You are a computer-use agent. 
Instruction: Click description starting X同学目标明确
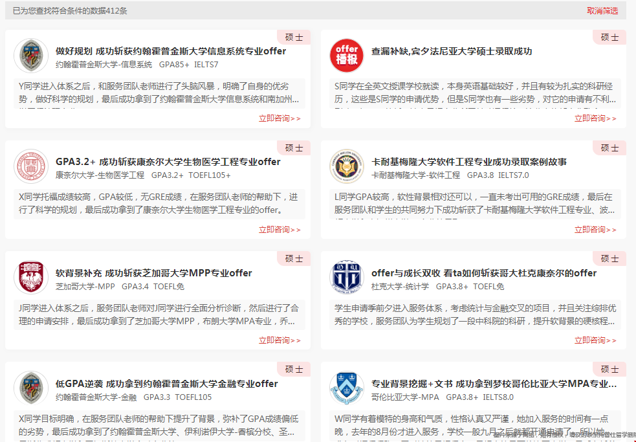click(159, 426)
